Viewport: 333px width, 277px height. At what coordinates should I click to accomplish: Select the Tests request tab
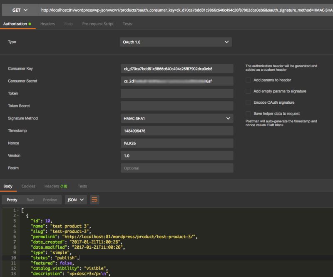127,24
